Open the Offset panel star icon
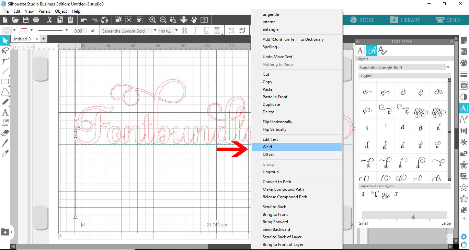The width and height of the screenshot is (469, 250). pyautogui.click(x=464, y=165)
